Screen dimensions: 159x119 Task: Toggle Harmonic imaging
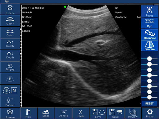149,34
